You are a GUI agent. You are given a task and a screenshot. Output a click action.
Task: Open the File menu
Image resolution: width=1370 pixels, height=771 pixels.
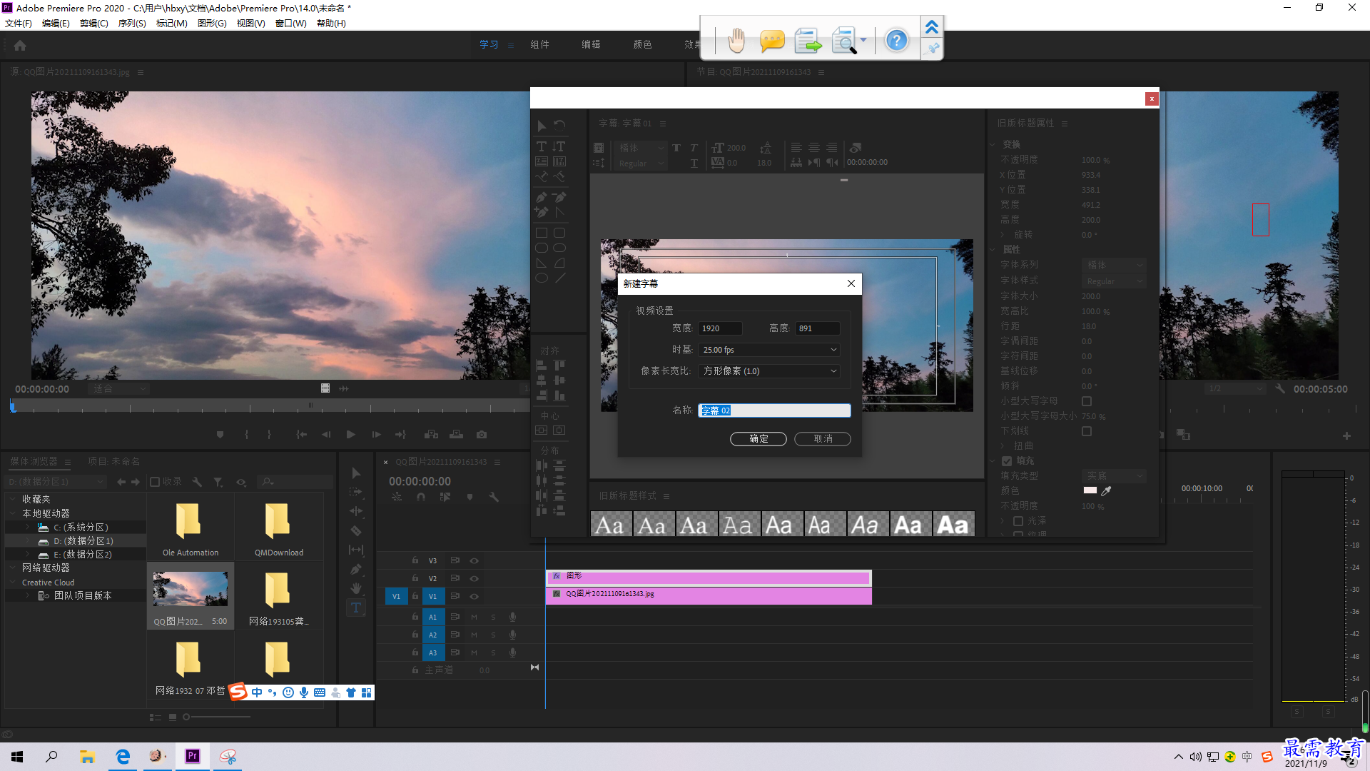tap(19, 24)
